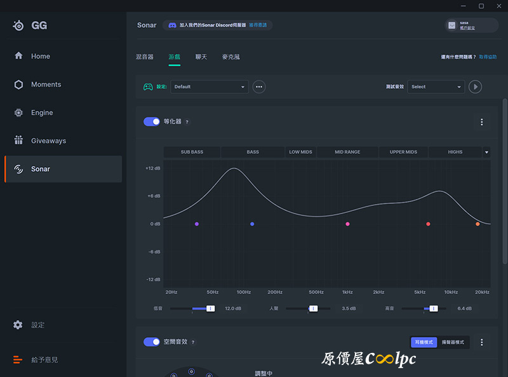The image size is (508, 377).
Task: Expand the EQ band header arrow
Action: 486,152
